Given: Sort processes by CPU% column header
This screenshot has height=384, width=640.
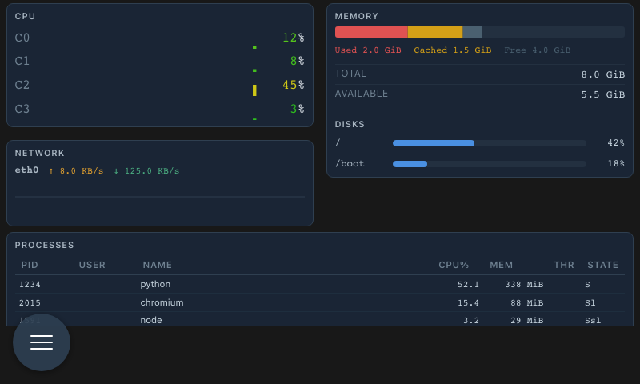Looking at the screenshot, I should pyautogui.click(x=454, y=265).
